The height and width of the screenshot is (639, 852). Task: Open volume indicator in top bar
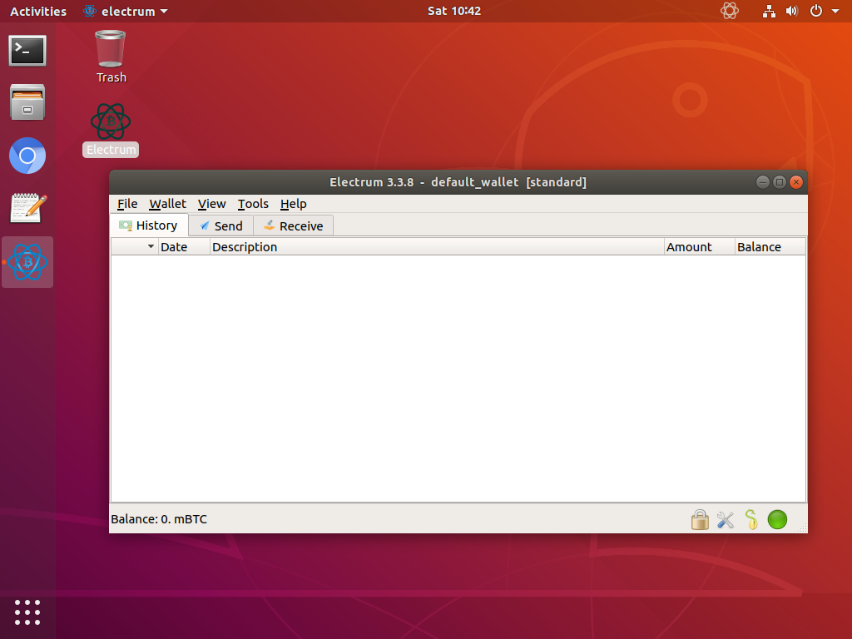click(x=792, y=11)
